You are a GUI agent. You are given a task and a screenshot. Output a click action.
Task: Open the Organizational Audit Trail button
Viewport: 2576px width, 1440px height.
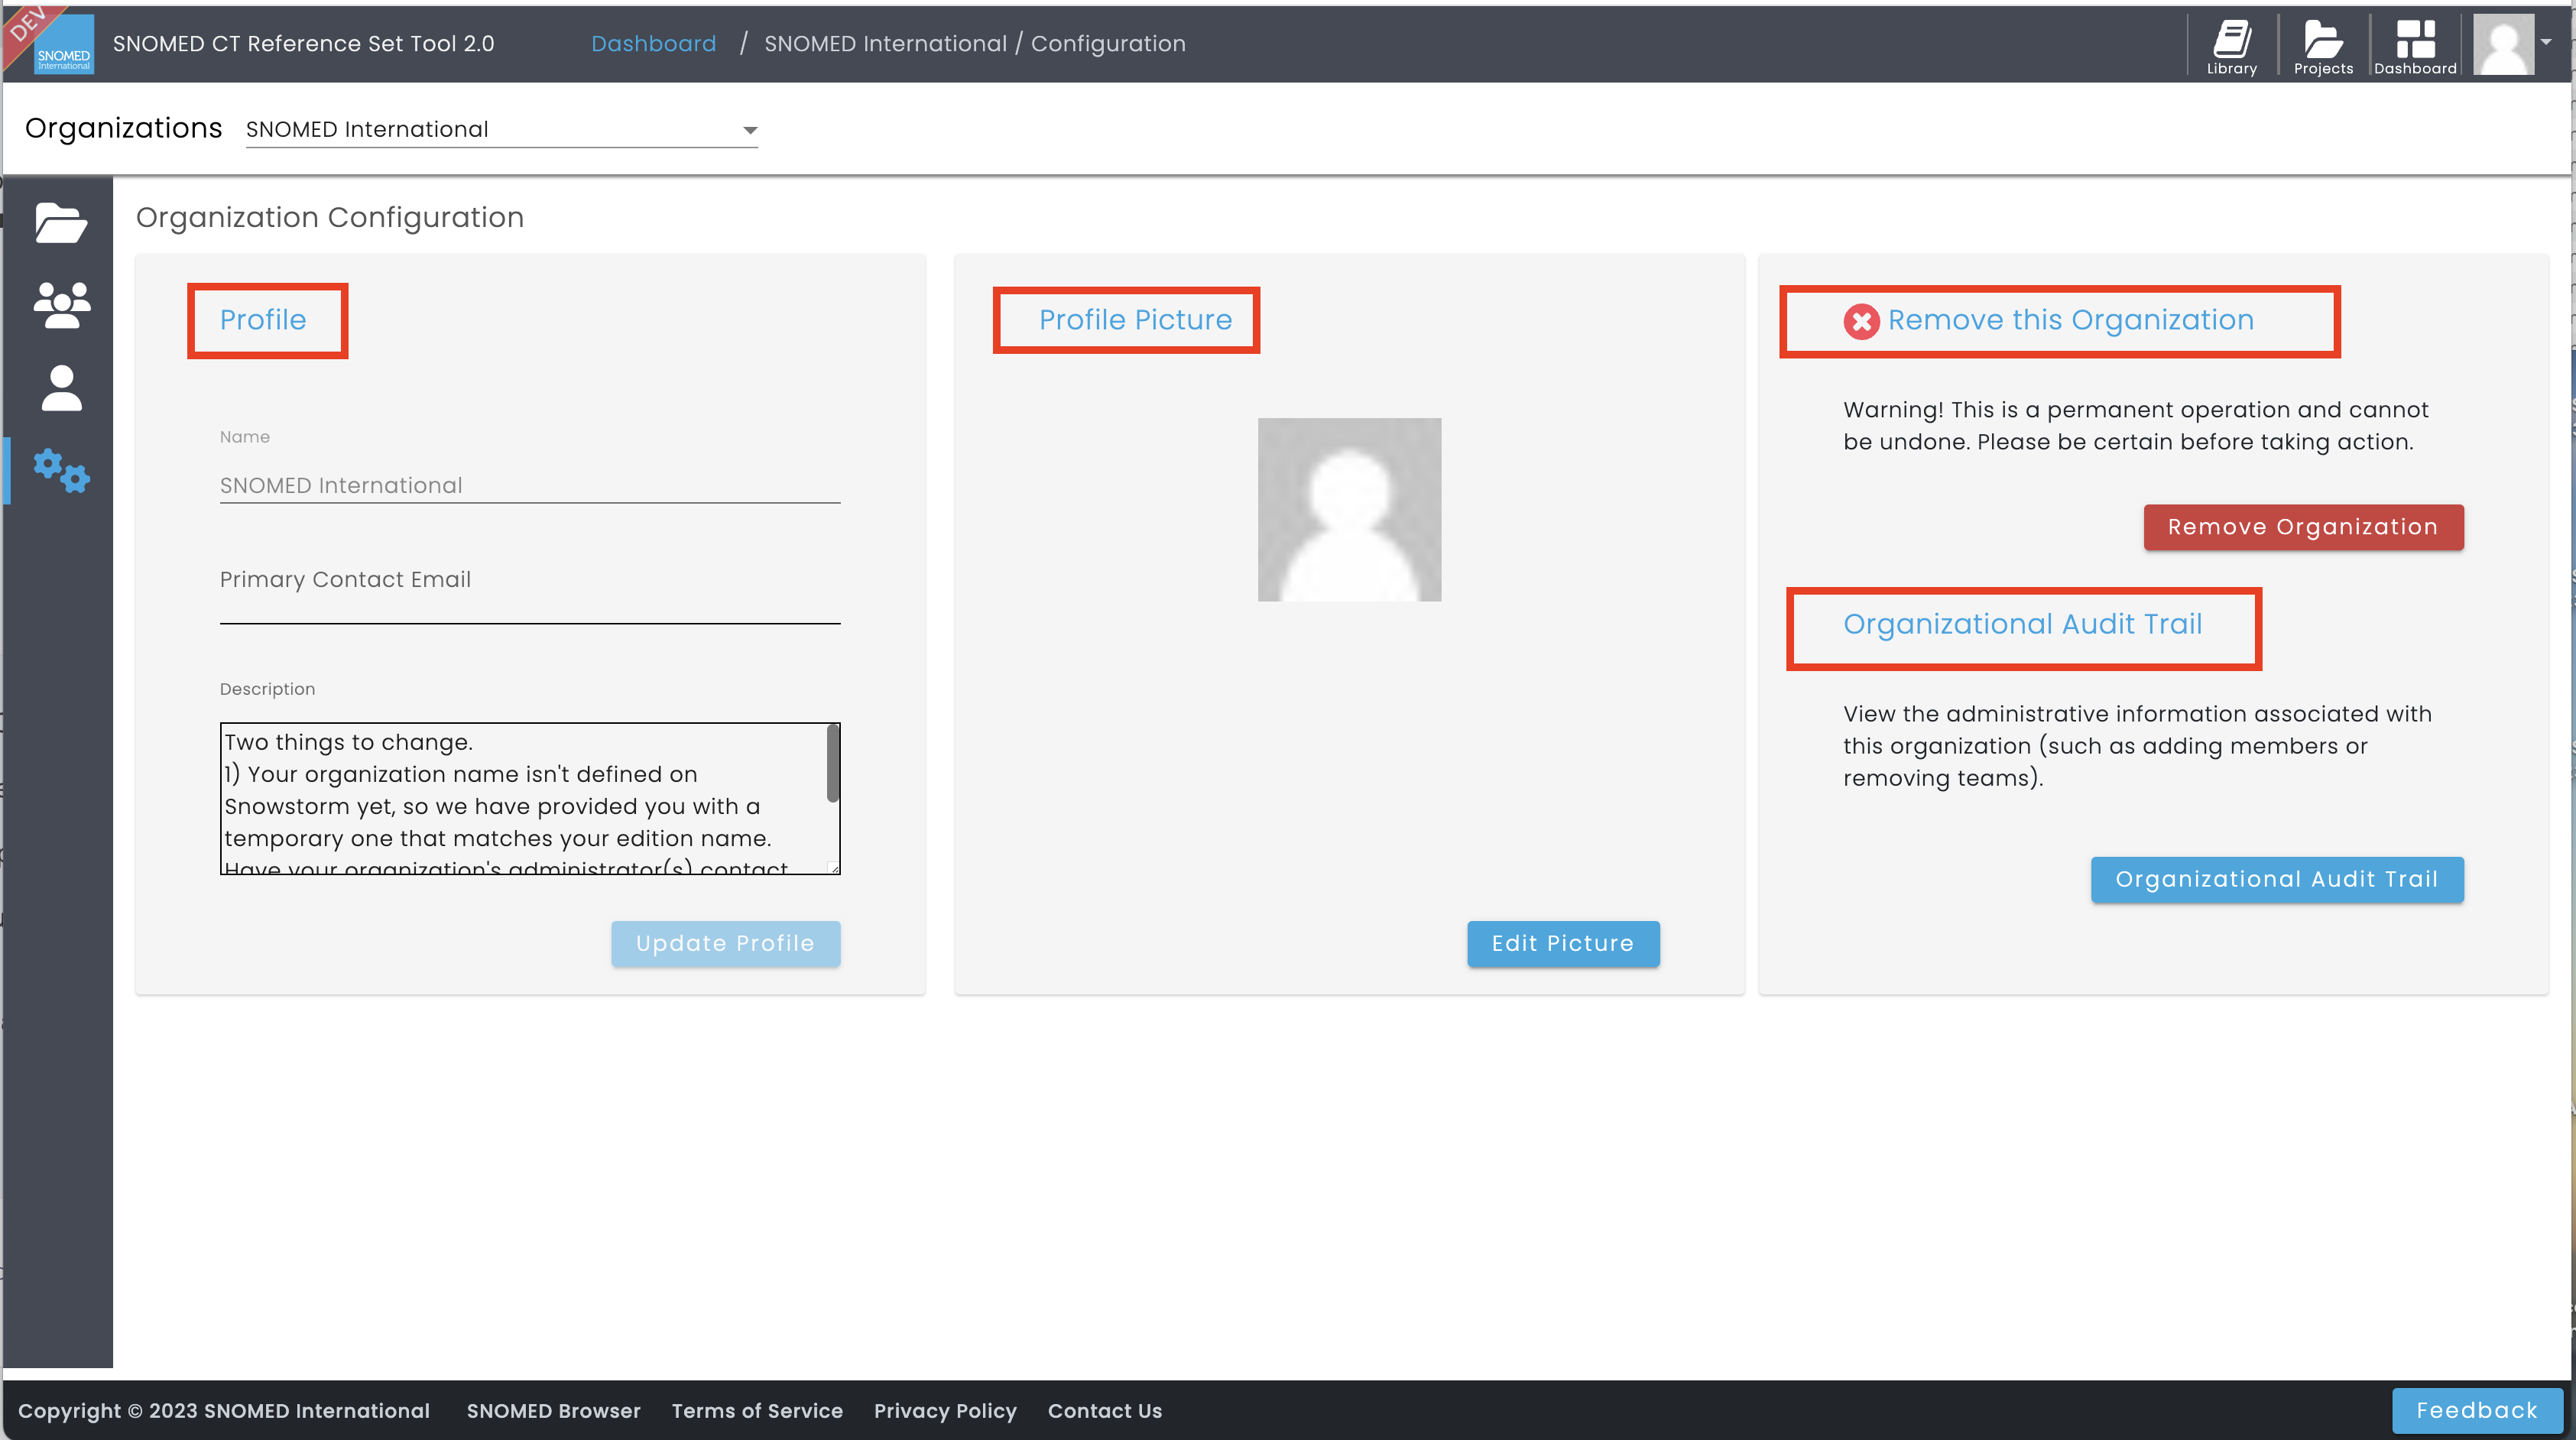2276,879
